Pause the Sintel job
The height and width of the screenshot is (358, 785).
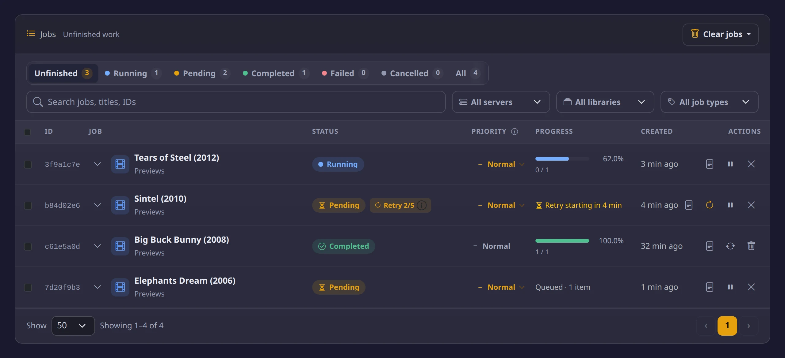point(730,205)
